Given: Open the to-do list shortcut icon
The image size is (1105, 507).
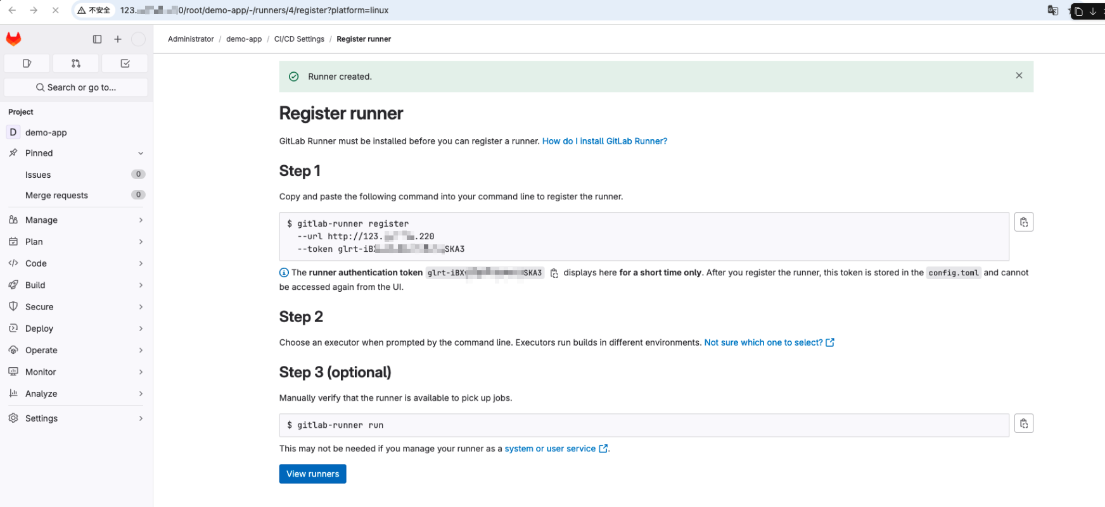Looking at the screenshot, I should [125, 63].
